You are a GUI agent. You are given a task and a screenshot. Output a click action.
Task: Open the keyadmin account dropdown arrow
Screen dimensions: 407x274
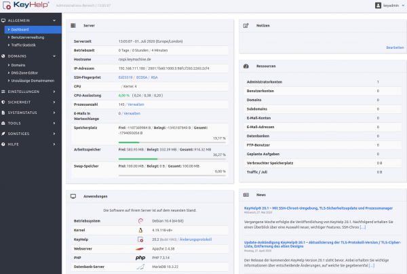pyautogui.click(x=403, y=5)
